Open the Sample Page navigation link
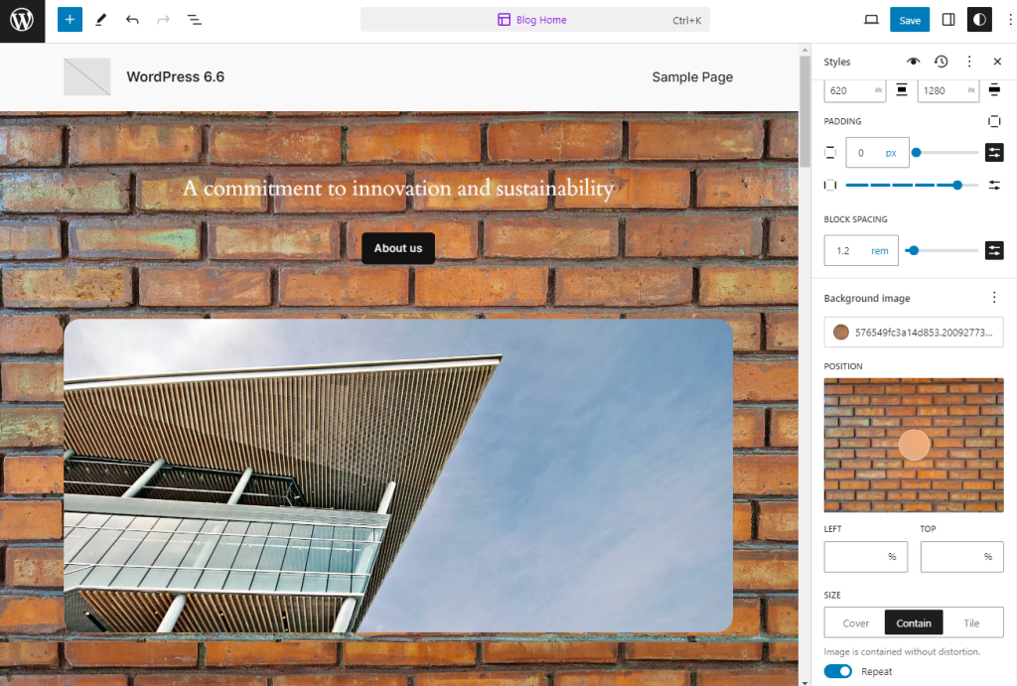1017x686 pixels. (692, 77)
